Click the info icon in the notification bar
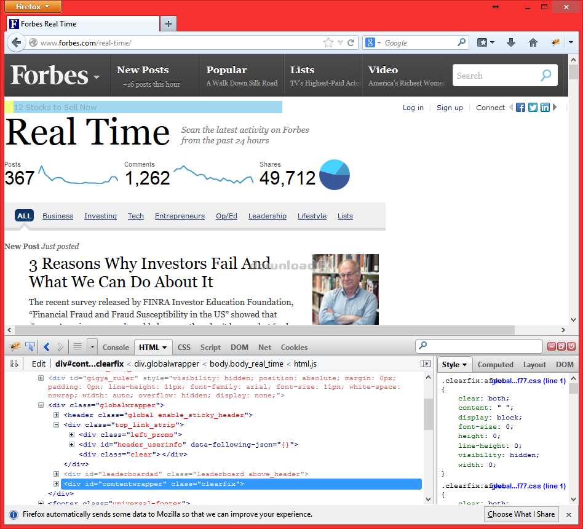The width and height of the screenshot is (583, 529). point(14,514)
